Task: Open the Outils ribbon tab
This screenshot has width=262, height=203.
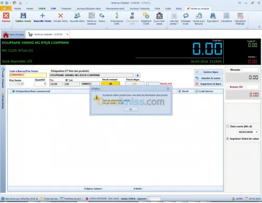Action: [168, 8]
